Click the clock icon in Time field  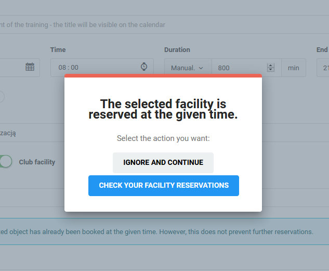point(144,67)
